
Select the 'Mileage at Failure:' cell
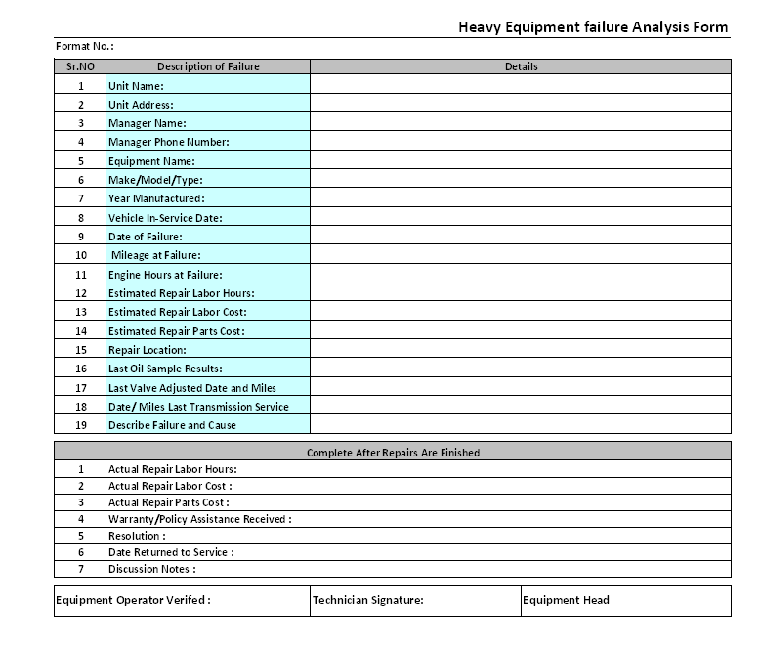tap(208, 254)
